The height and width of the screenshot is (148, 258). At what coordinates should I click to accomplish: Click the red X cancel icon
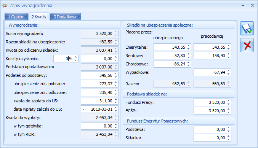pyautogui.click(x=247, y=45)
